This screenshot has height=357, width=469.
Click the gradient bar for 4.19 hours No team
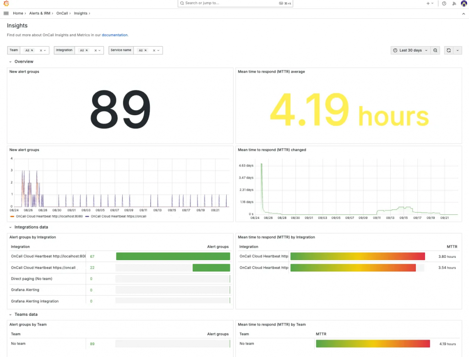373,344
